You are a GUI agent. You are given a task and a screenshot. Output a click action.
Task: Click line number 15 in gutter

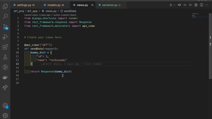pyautogui.click(x=17, y=71)
